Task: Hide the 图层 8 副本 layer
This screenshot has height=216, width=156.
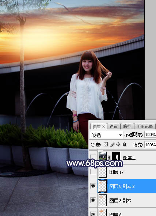Action: click(x=93, y=200)
